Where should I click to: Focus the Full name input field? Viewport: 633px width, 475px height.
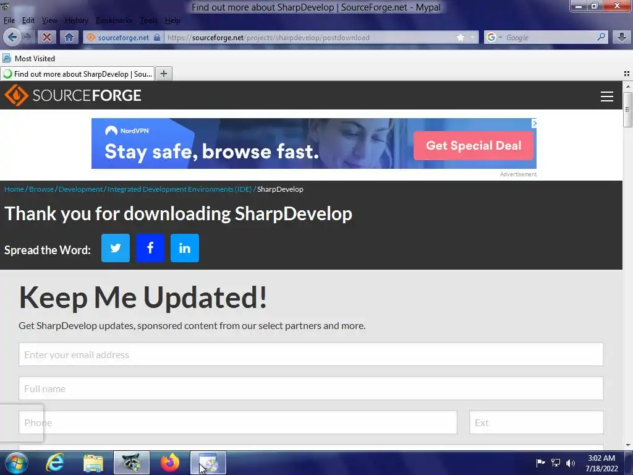tap(311, 388)
